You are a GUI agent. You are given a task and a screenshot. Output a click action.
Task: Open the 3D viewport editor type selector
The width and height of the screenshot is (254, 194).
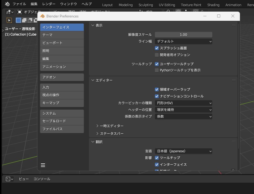pyautogui.click(x=10, y=12)
